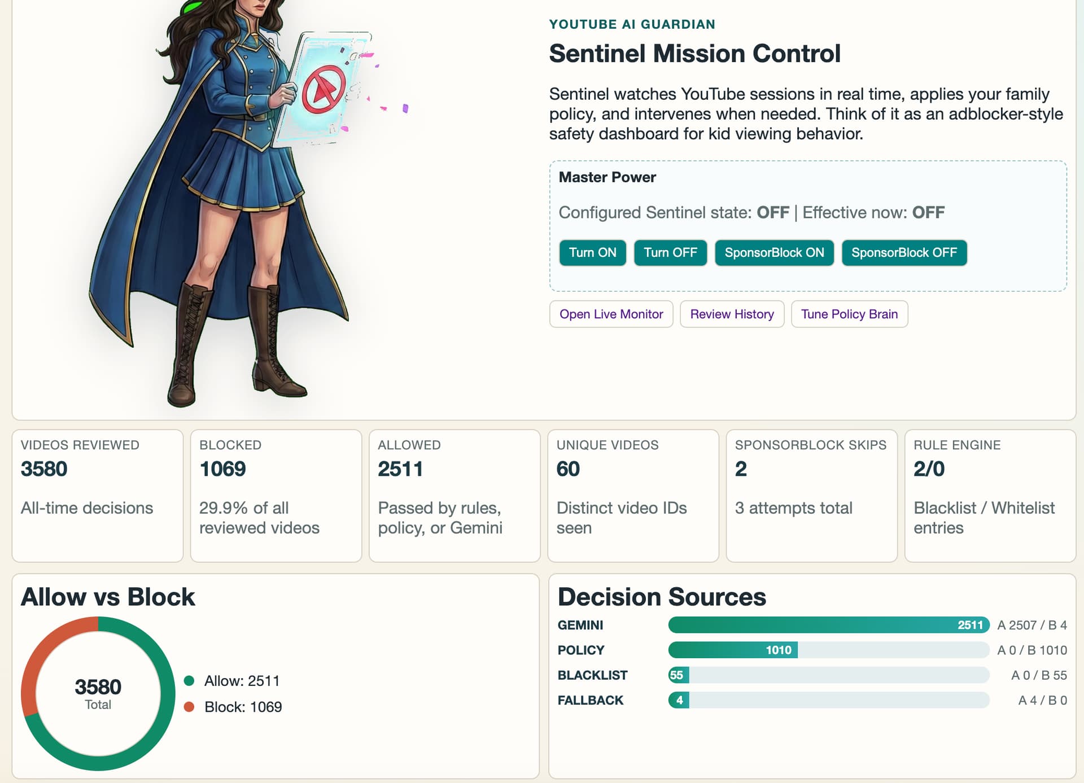Click the Fallback 4 bar
Image resolution: width=1084 pixels, height=783 pixels.
(x=679, y=700)
